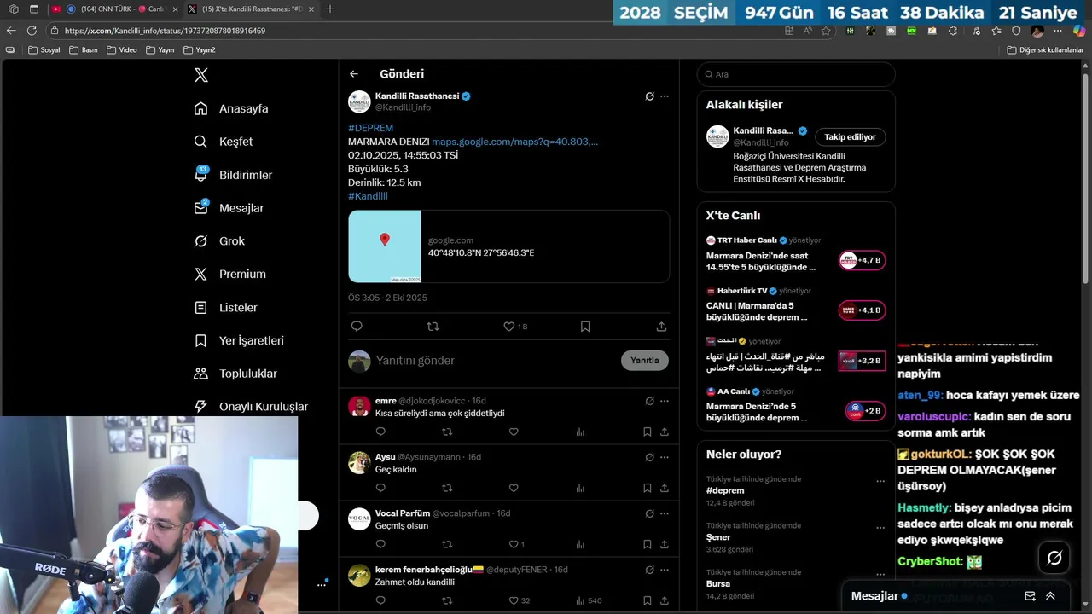
Task: Open Mesajlar from the sidebar
Action: click(229, 208)
